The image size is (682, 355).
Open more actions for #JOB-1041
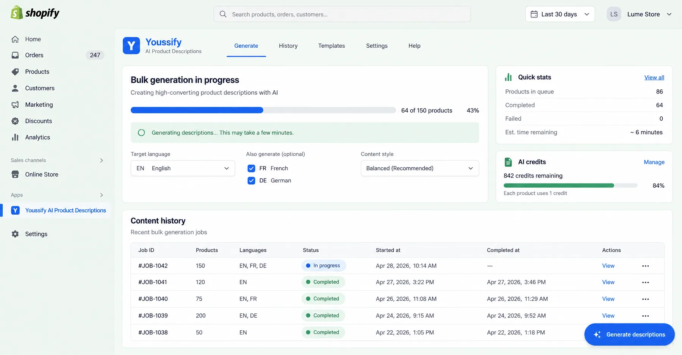[x=646, y=282]
